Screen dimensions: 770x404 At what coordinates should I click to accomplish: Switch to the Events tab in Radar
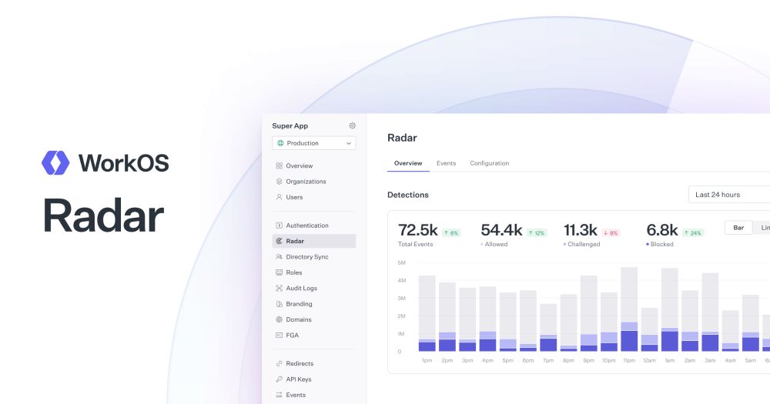[x=446, y=163]
